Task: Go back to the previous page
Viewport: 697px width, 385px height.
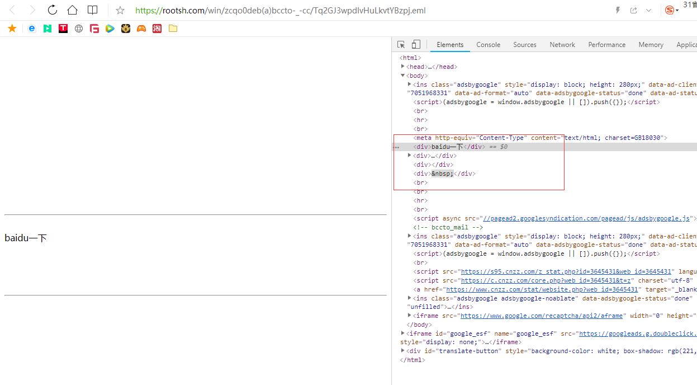Action: (x=13, y=10)
